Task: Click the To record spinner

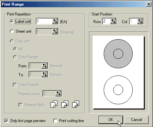Action: tap(45, 75)
